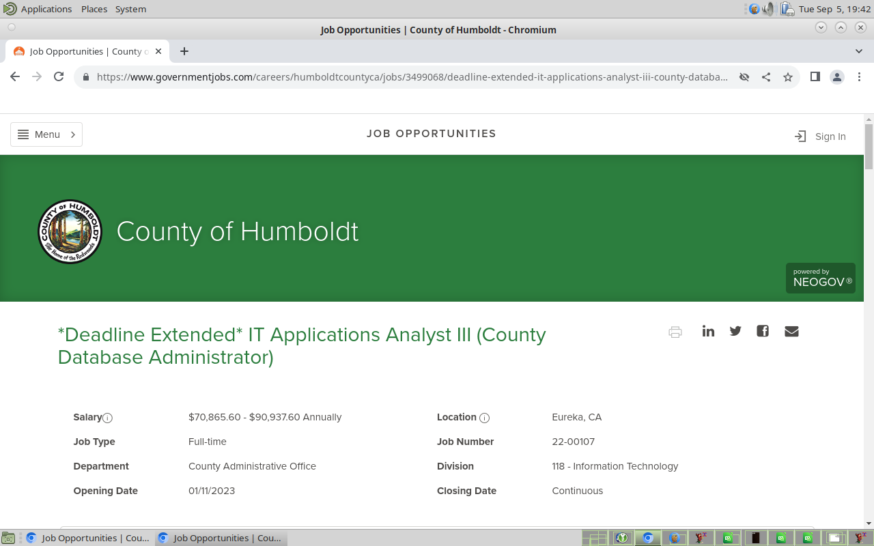Share the job on LinkedIn
This screenshot has height=546, width=874.
(x=708, y=331)
